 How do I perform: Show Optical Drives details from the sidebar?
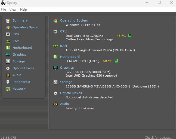click(x=23, y=68)
